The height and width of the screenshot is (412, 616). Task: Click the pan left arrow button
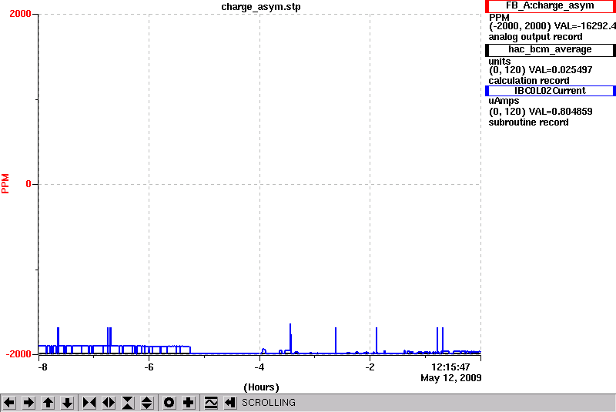point(9,403)
